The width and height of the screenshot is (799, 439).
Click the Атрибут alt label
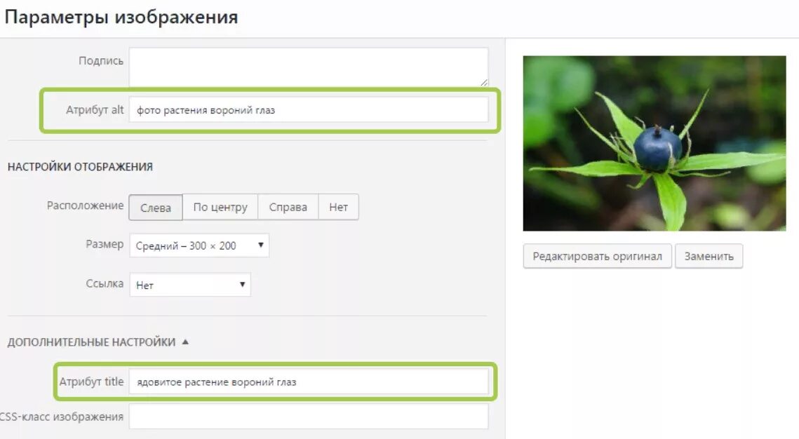point(95,109)
